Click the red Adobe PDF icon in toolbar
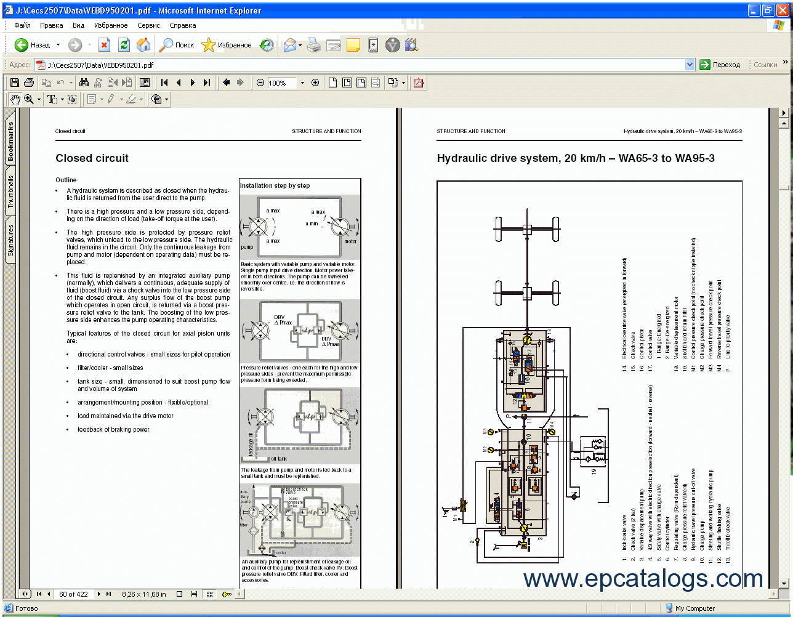Screen dimensions: 793x617 point(419,83)
